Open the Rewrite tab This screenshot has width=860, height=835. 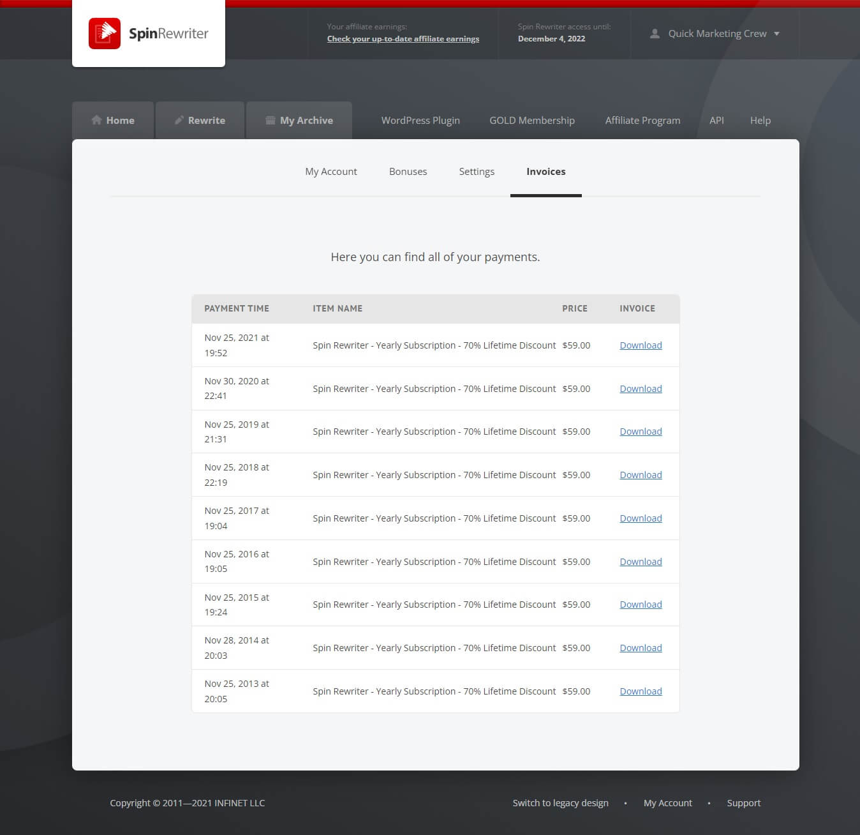point(200,120)
